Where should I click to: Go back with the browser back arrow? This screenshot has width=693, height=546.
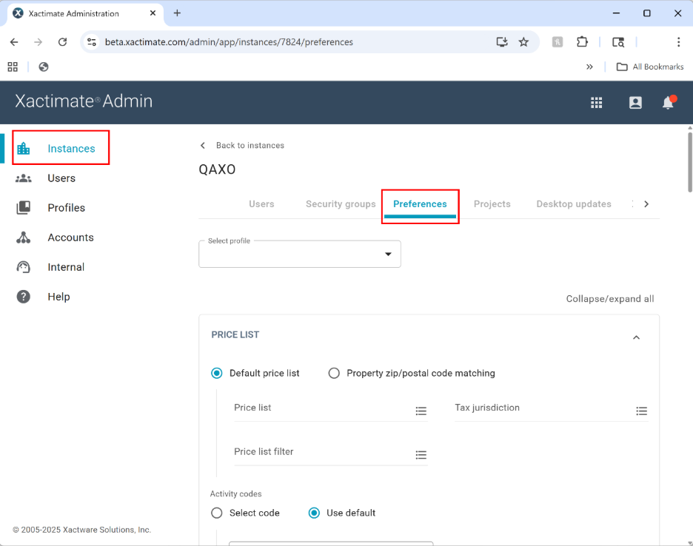pos(14,42)
